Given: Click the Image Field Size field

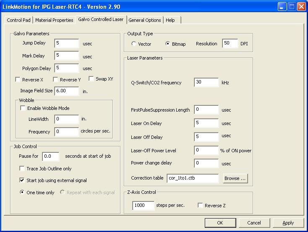Looking at the screenshot, I should (x=67, y=91).
